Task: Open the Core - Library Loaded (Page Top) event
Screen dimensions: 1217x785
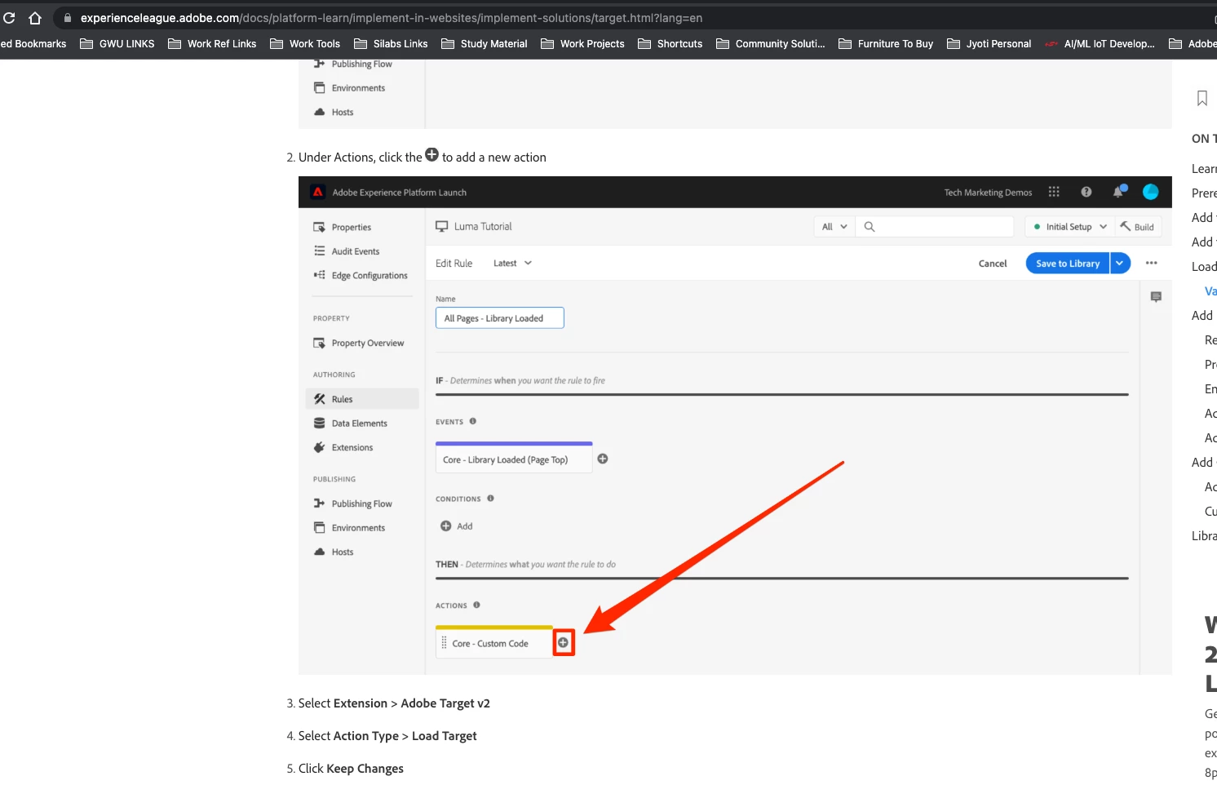Action: coord(514,459)
